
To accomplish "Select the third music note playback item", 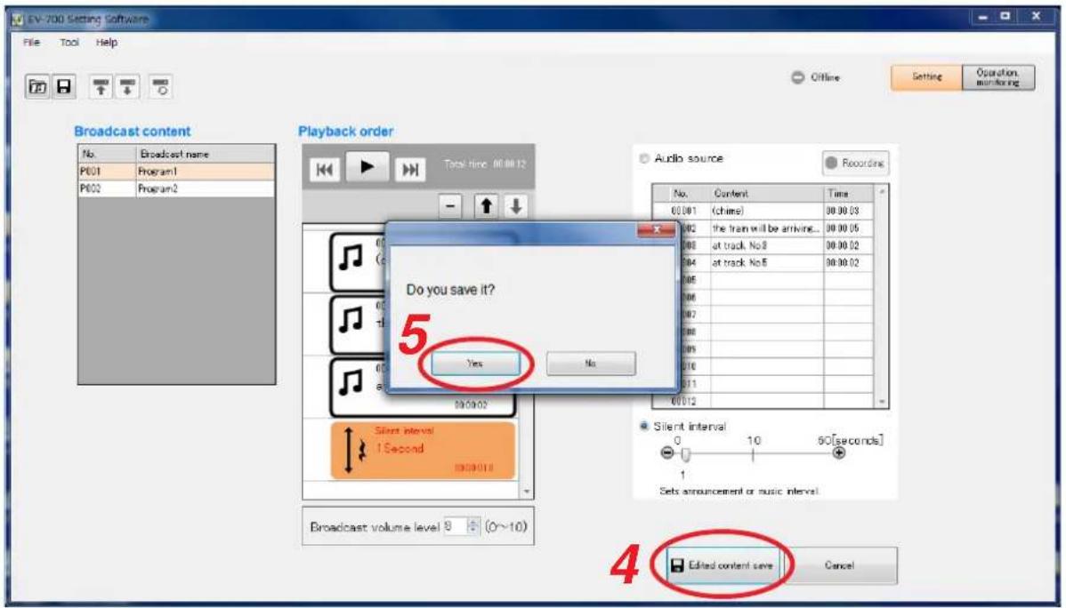I will (x=357, y=388).
